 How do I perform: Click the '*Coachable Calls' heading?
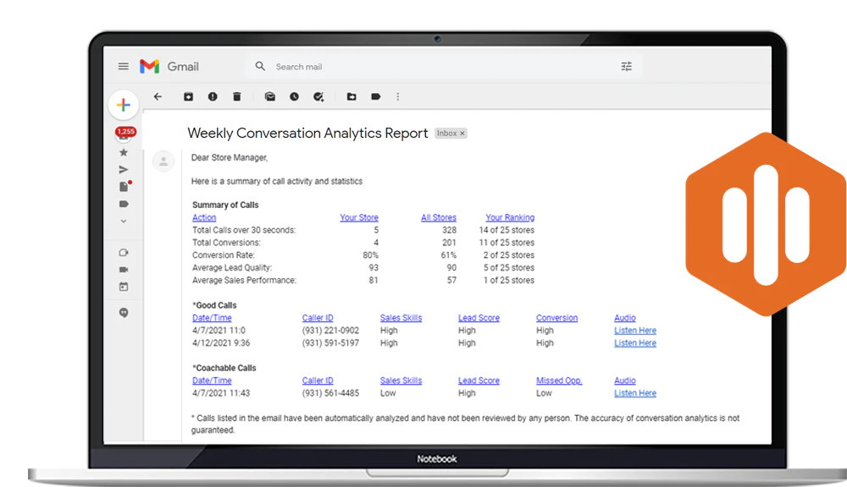224,368
